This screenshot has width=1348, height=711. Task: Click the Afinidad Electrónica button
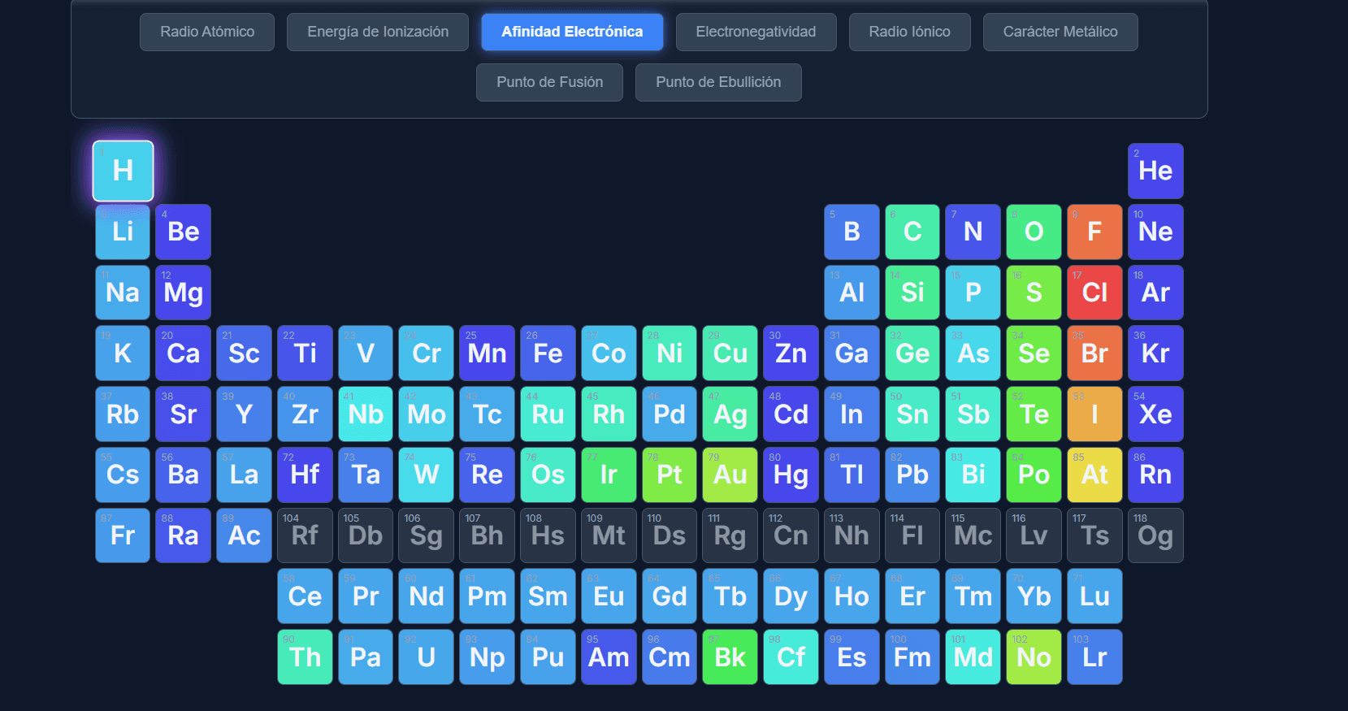571,32
